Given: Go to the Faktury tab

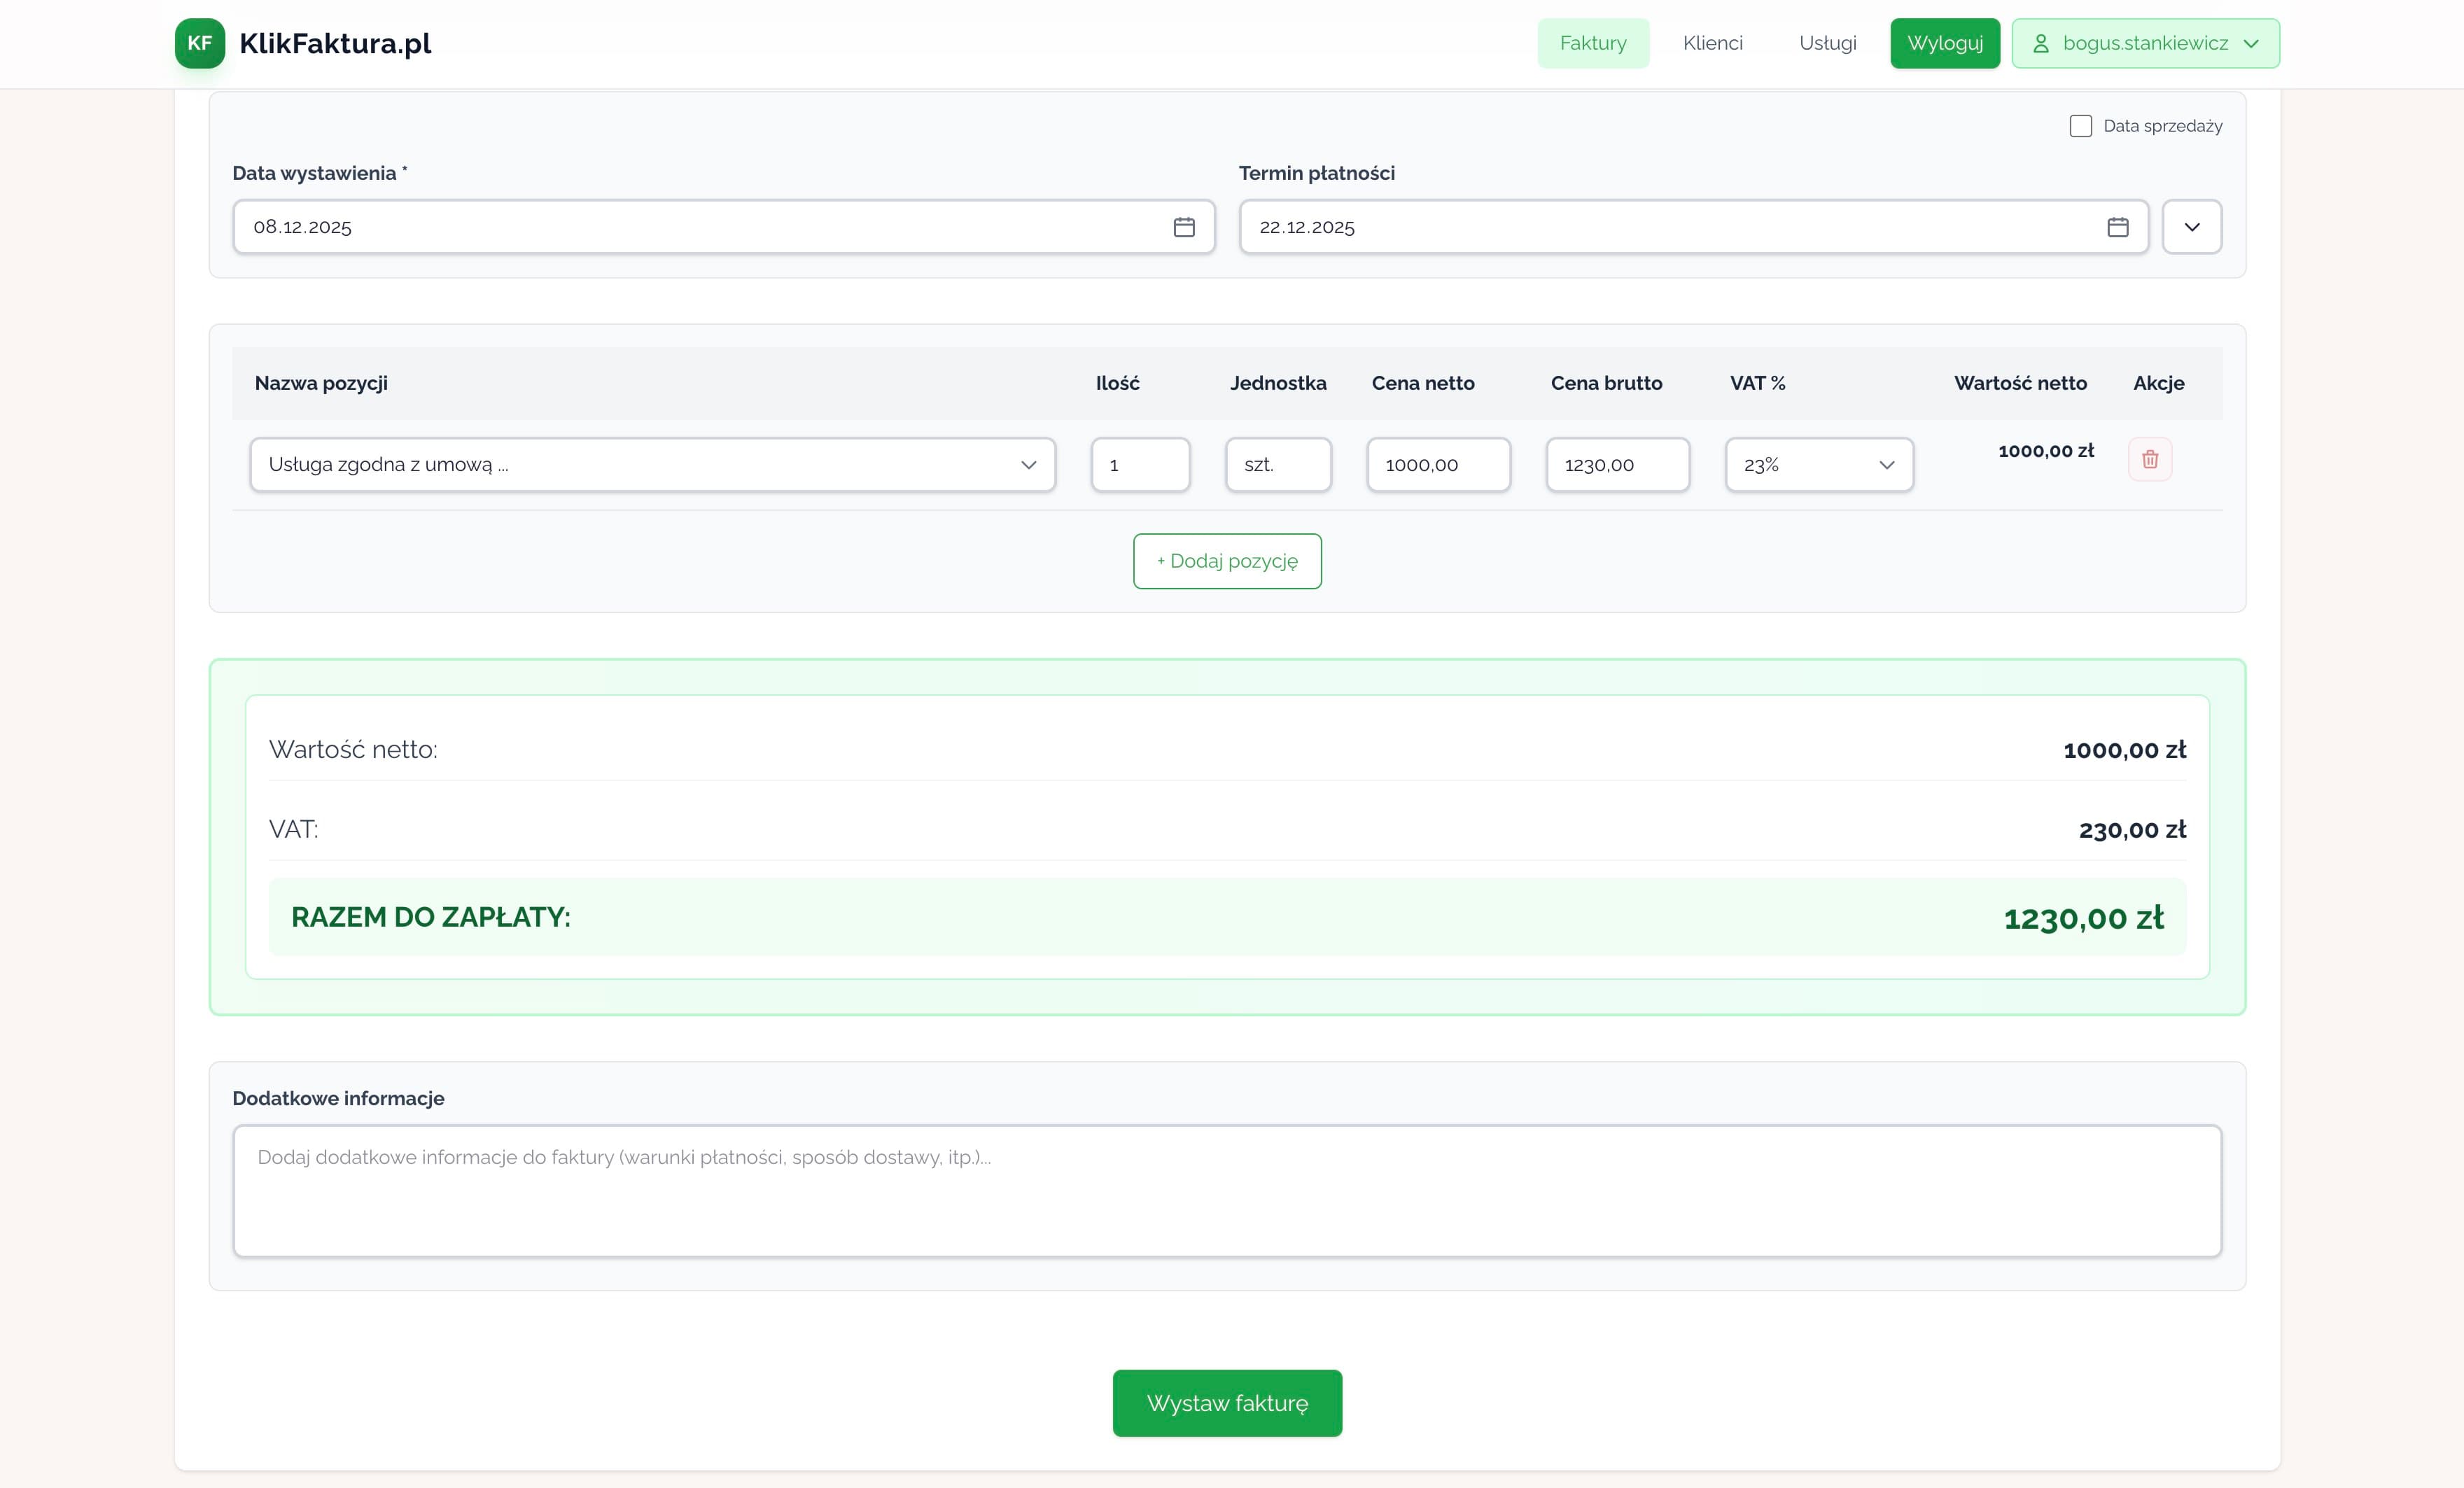Looking at the screenshot, I should coord(1592,44).
